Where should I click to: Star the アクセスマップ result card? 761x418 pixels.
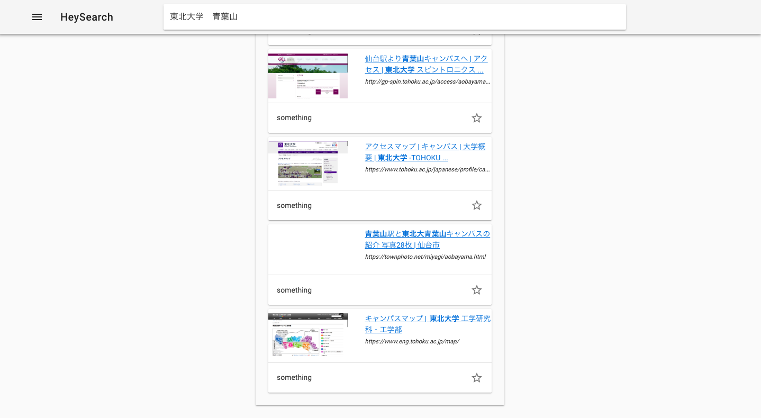click(477, 205)
